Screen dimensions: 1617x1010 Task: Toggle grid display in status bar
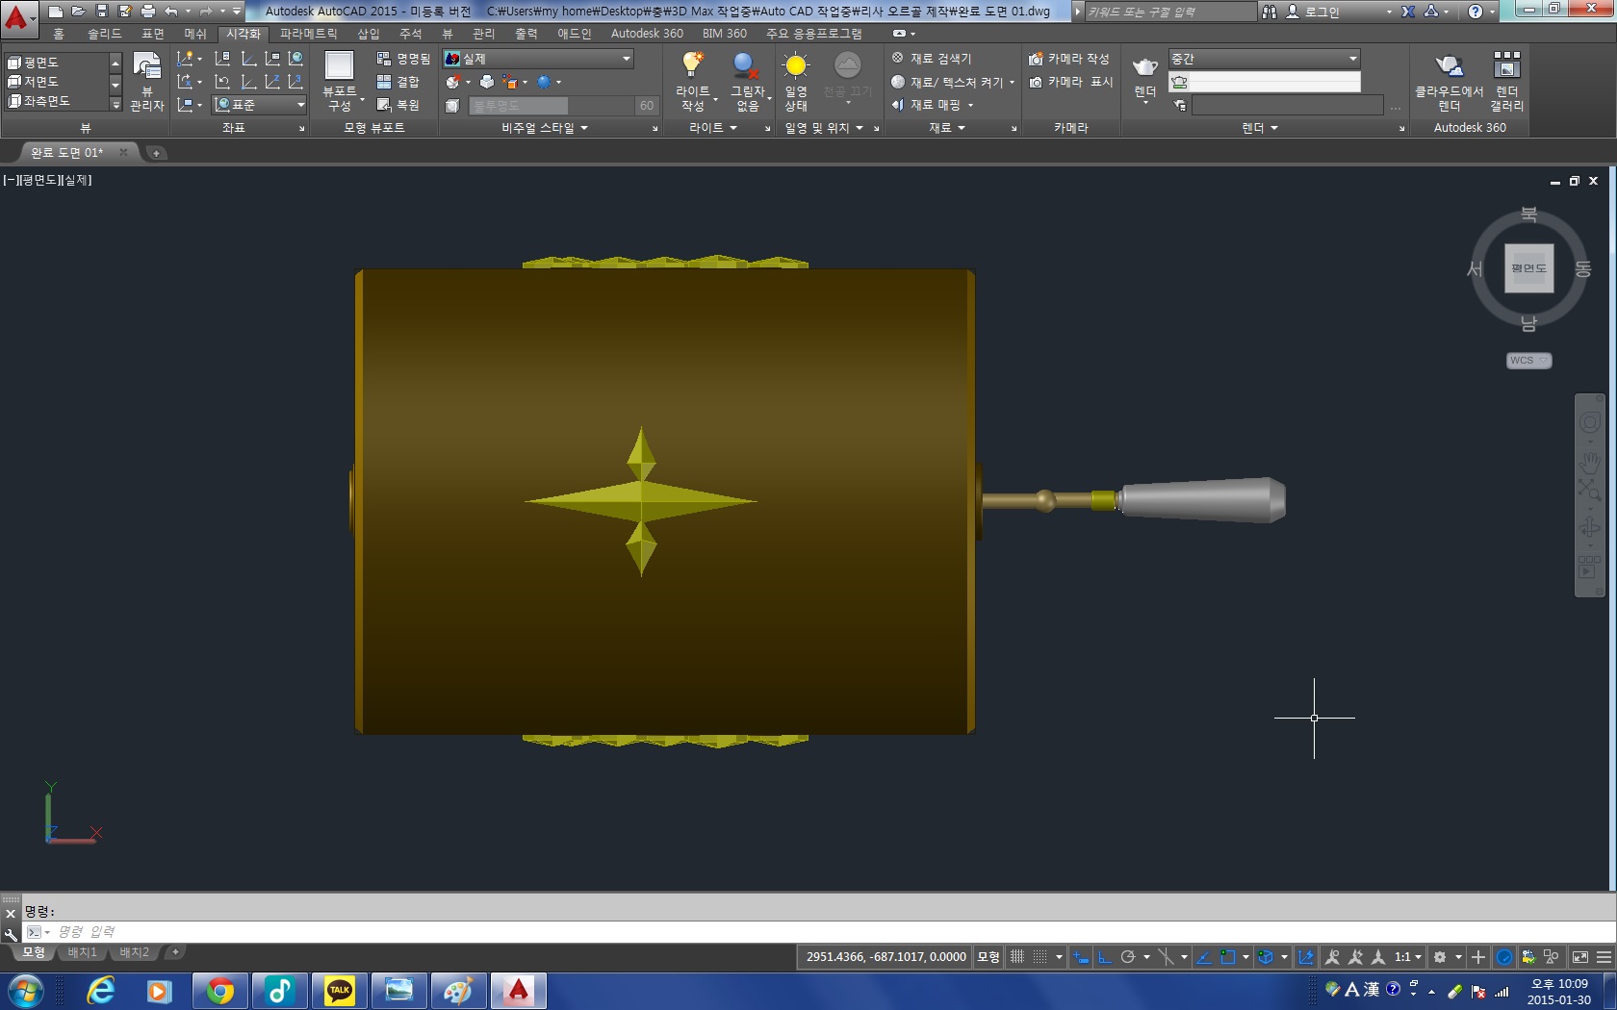tap(1017, 957)
